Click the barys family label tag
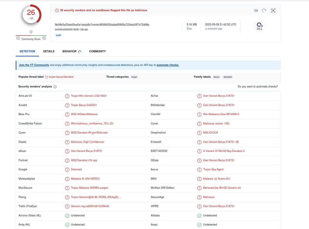Viewport: 309px width, 229px height. point(217,77)
